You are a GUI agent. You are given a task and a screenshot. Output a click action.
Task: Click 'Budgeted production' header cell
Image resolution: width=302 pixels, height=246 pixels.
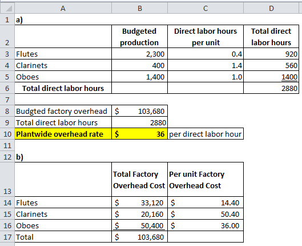click(x=140, y=37)
